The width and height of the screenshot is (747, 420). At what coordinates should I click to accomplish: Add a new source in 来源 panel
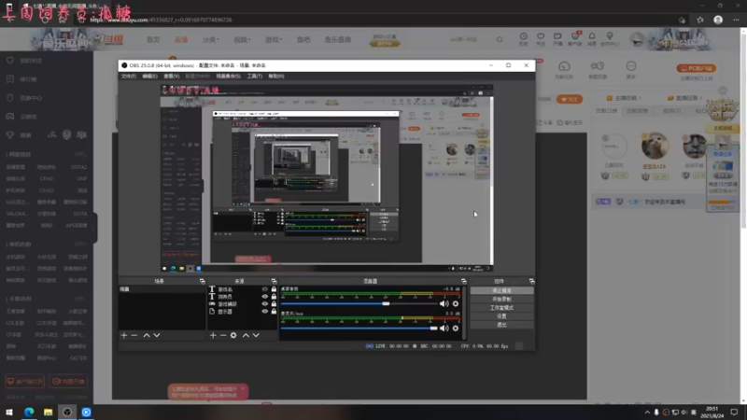[x=213, y=335]
